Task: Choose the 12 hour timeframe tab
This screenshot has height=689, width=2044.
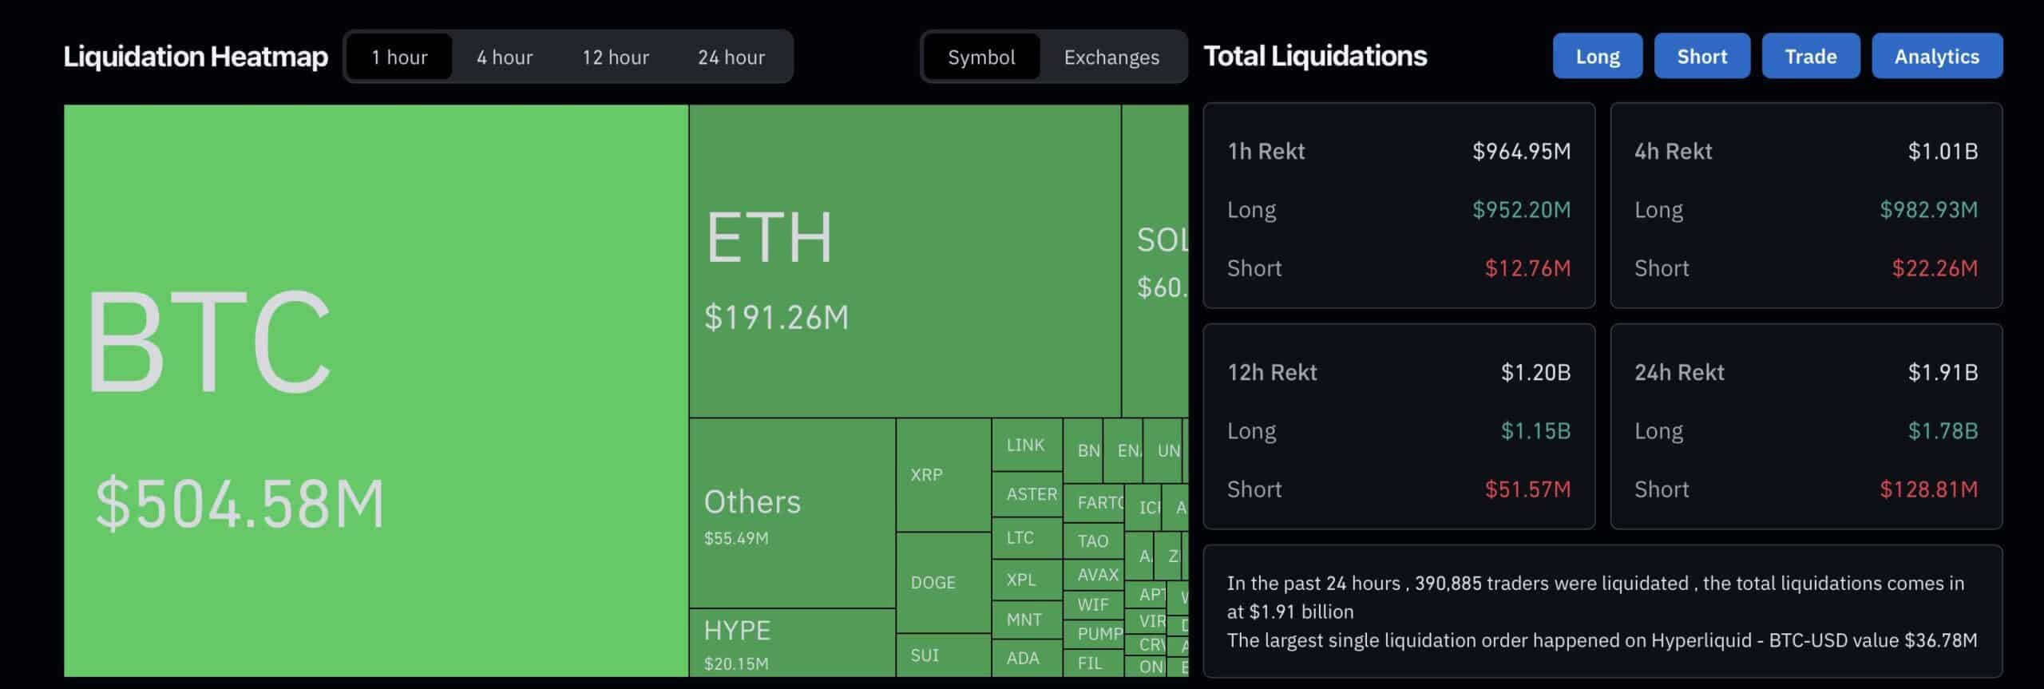Action: coord(615,57)
